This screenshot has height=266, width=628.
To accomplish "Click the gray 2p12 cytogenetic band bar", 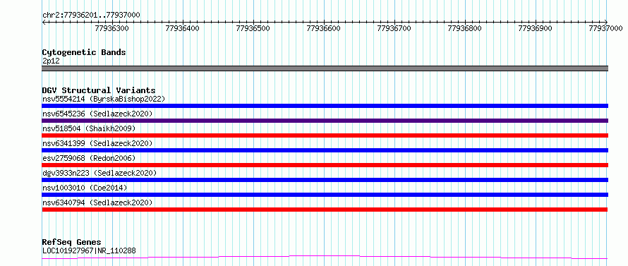I will (x=325, y=68).
